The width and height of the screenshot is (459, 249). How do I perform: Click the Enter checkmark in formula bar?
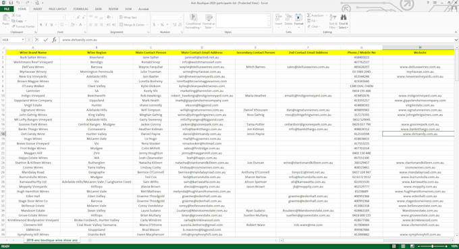coord(46,40)
